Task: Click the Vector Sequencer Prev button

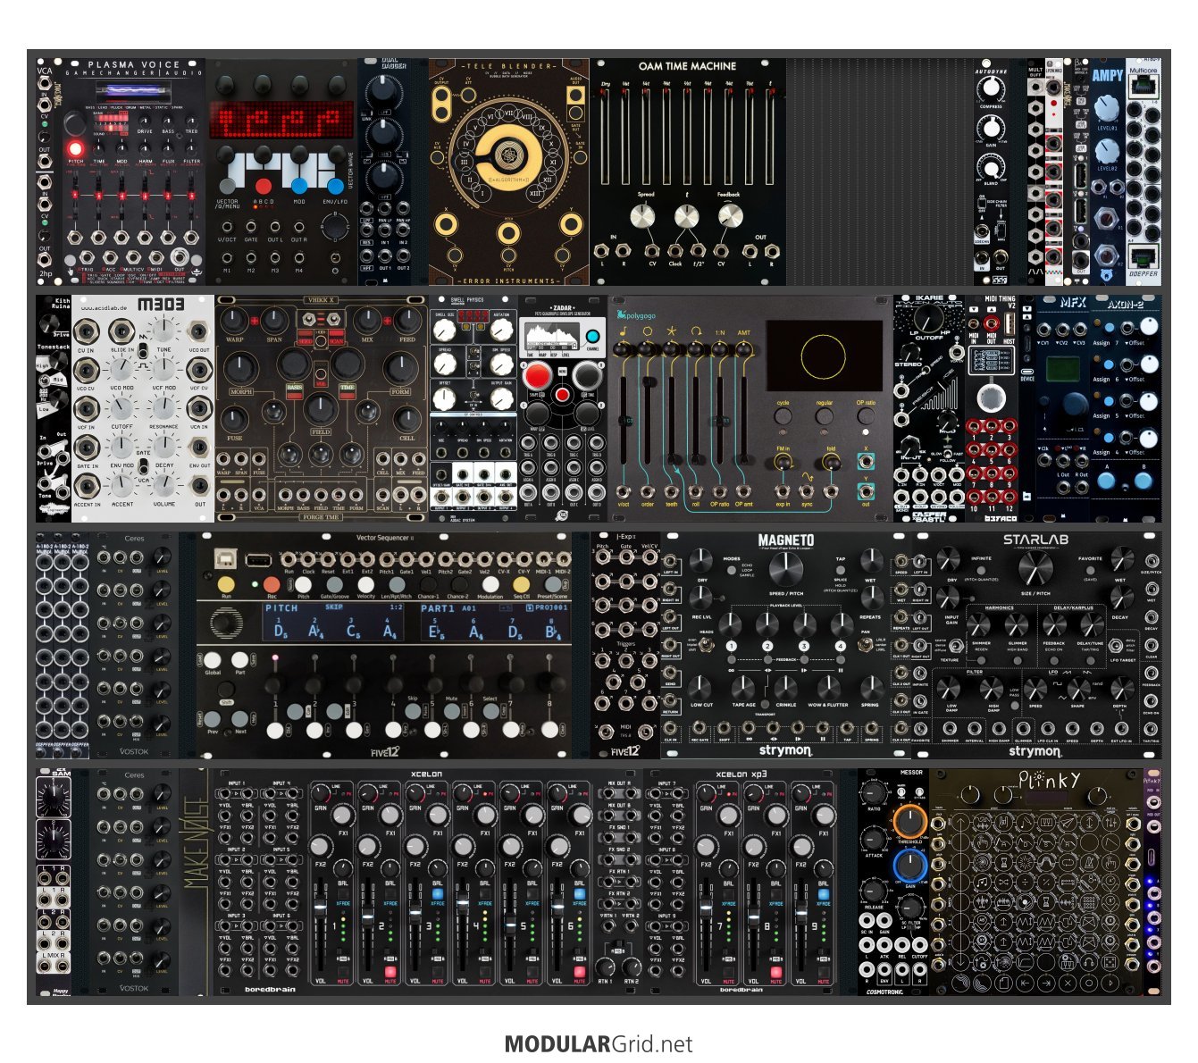Action: pos(214,718)
